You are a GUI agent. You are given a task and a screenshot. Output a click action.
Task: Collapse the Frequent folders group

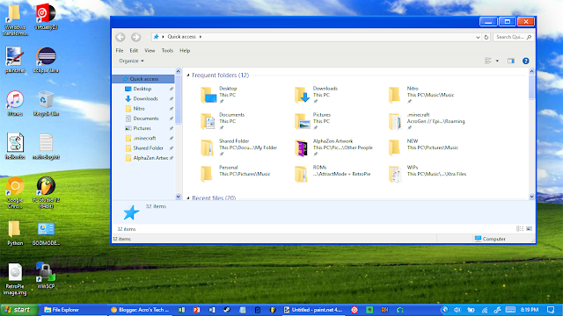(x=188, y=75)
